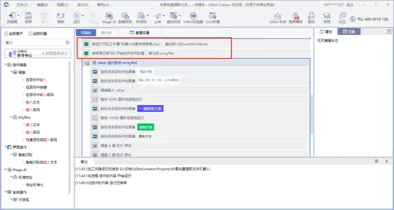Click the 上传 paper plane icon
This screenshot has height=210, width=394.
click(x=157, y=16)
